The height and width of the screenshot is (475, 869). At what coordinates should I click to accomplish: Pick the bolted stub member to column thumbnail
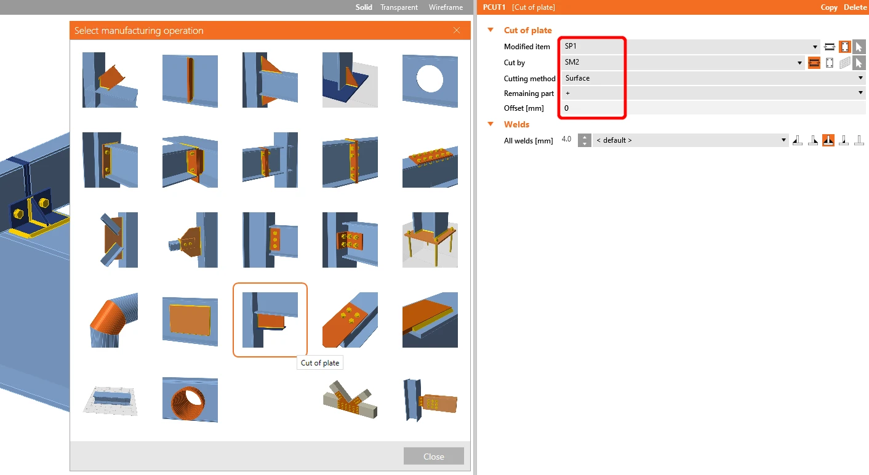pyautogui.click(x=430, y=400)
